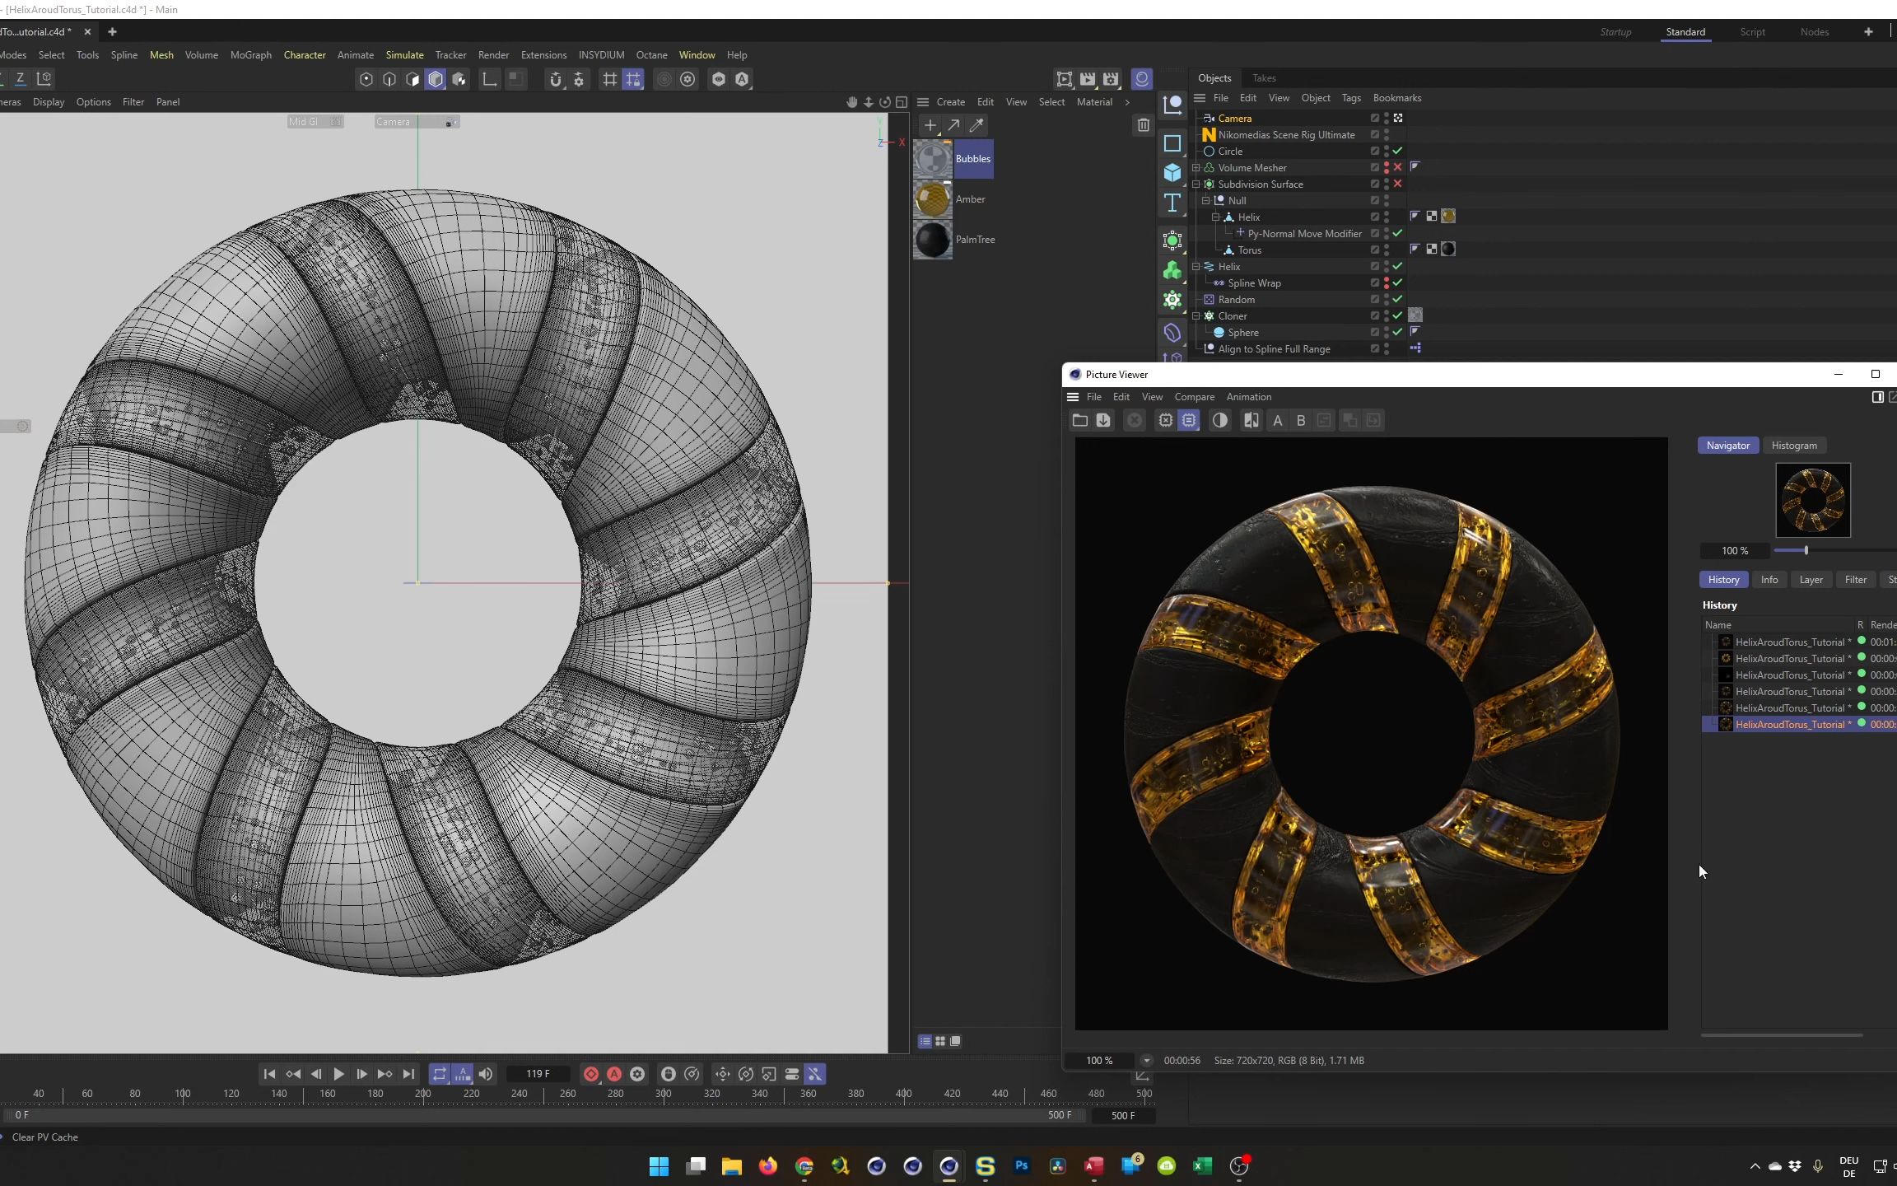1897x1186 pixels.
Task: Expand the Volume Mesher tree node
Action: pyautogui.click(x=1196, y=167)
